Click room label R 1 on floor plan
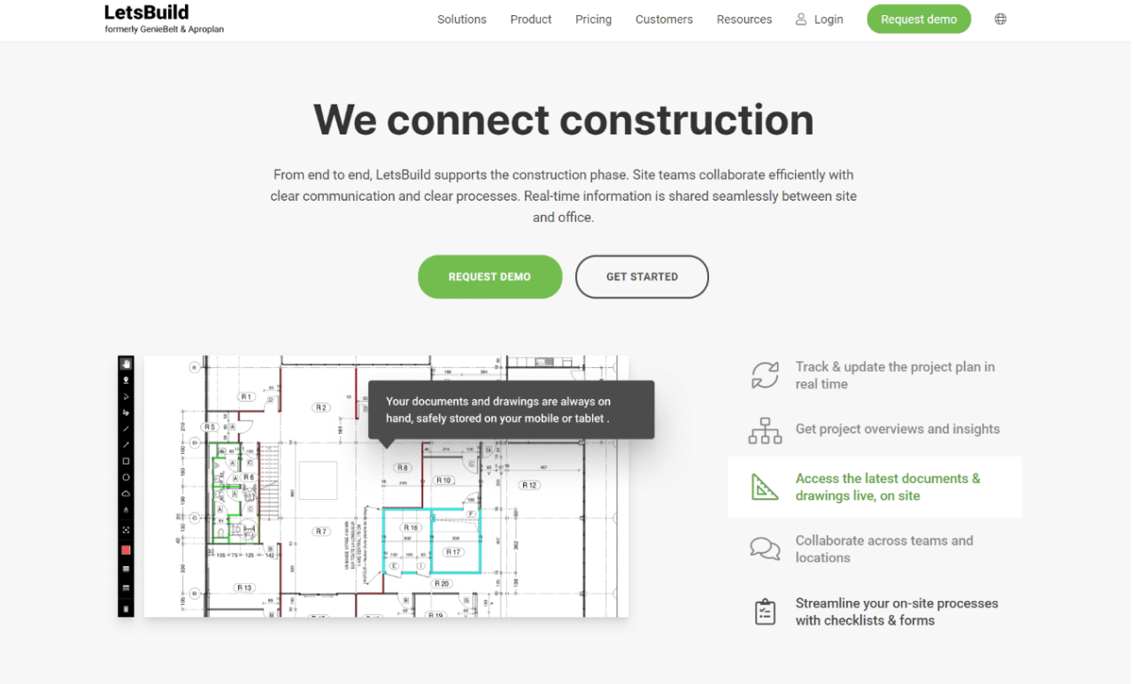The height and width of the screenshot is (684, 1133). tap(246, 396)
